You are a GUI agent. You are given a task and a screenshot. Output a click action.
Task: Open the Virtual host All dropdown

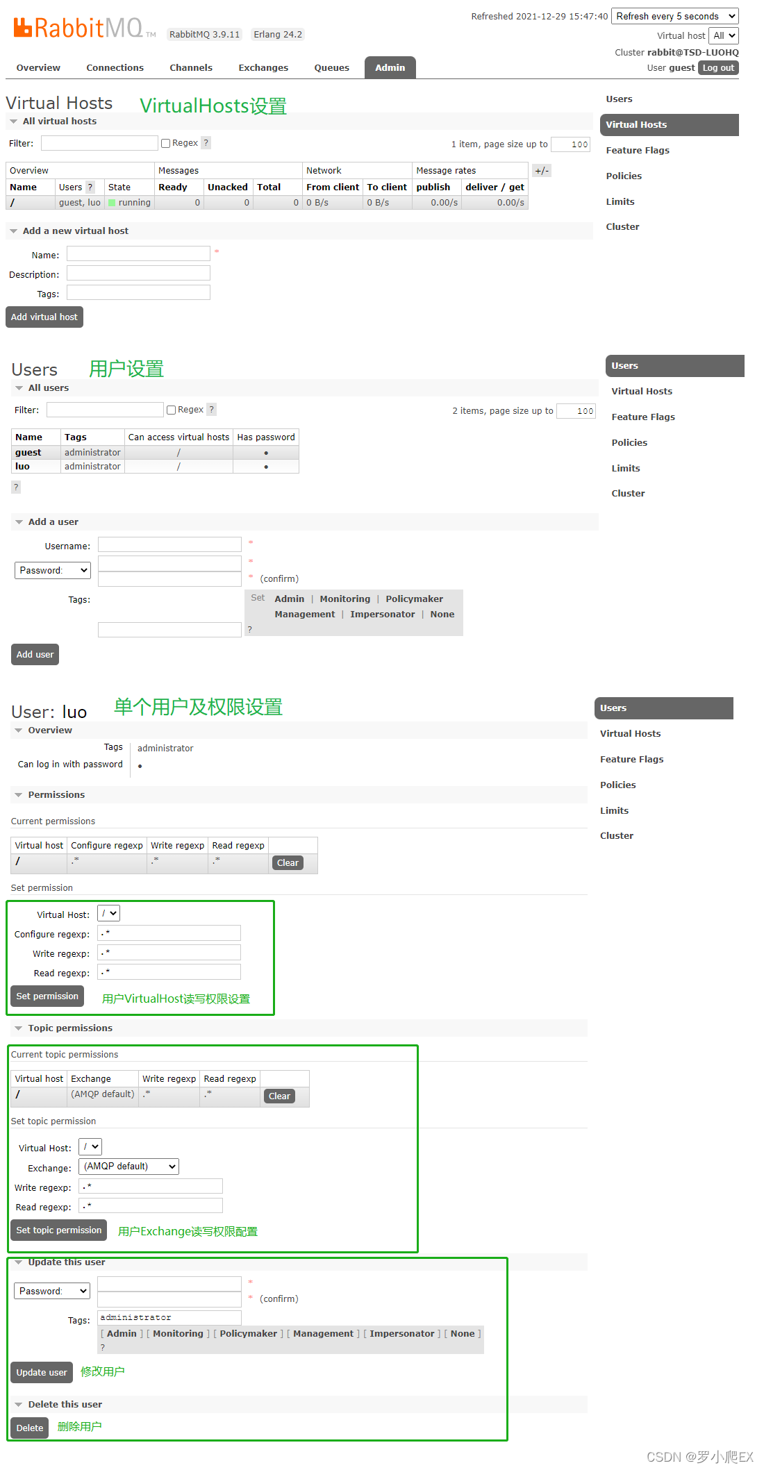point(724,35)
